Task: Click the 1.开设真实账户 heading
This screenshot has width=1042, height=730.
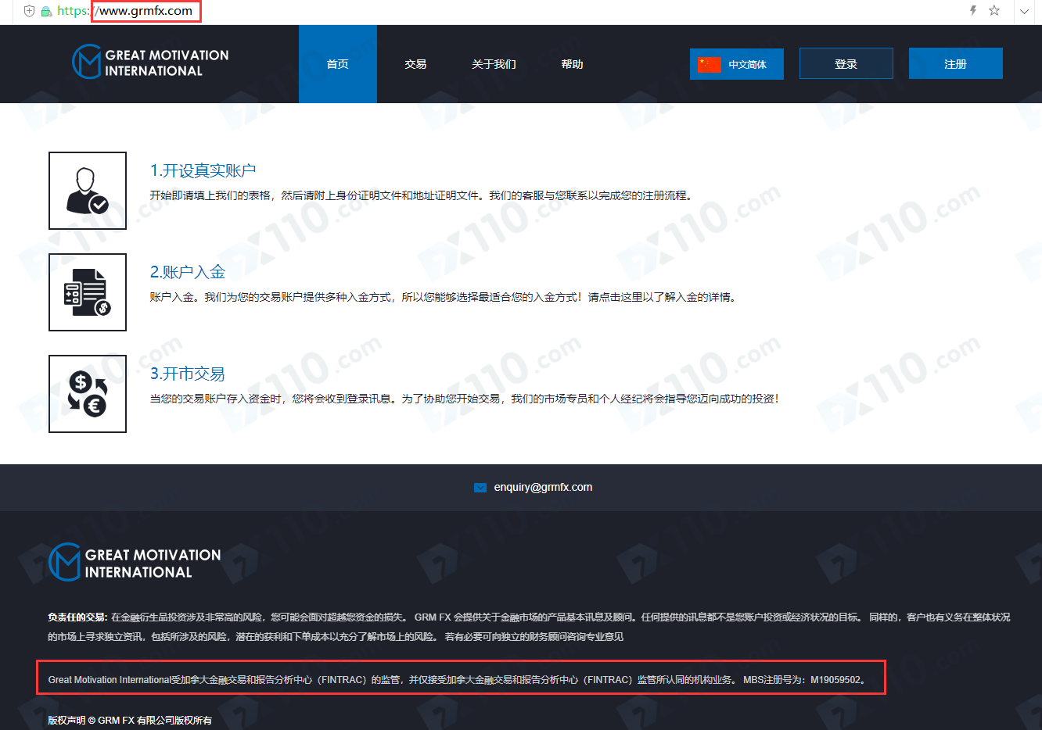Action: pos(203,170)
